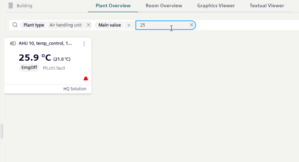Click the 25.9 °C temperature value

pyautogui.click(x=35, y=58)
